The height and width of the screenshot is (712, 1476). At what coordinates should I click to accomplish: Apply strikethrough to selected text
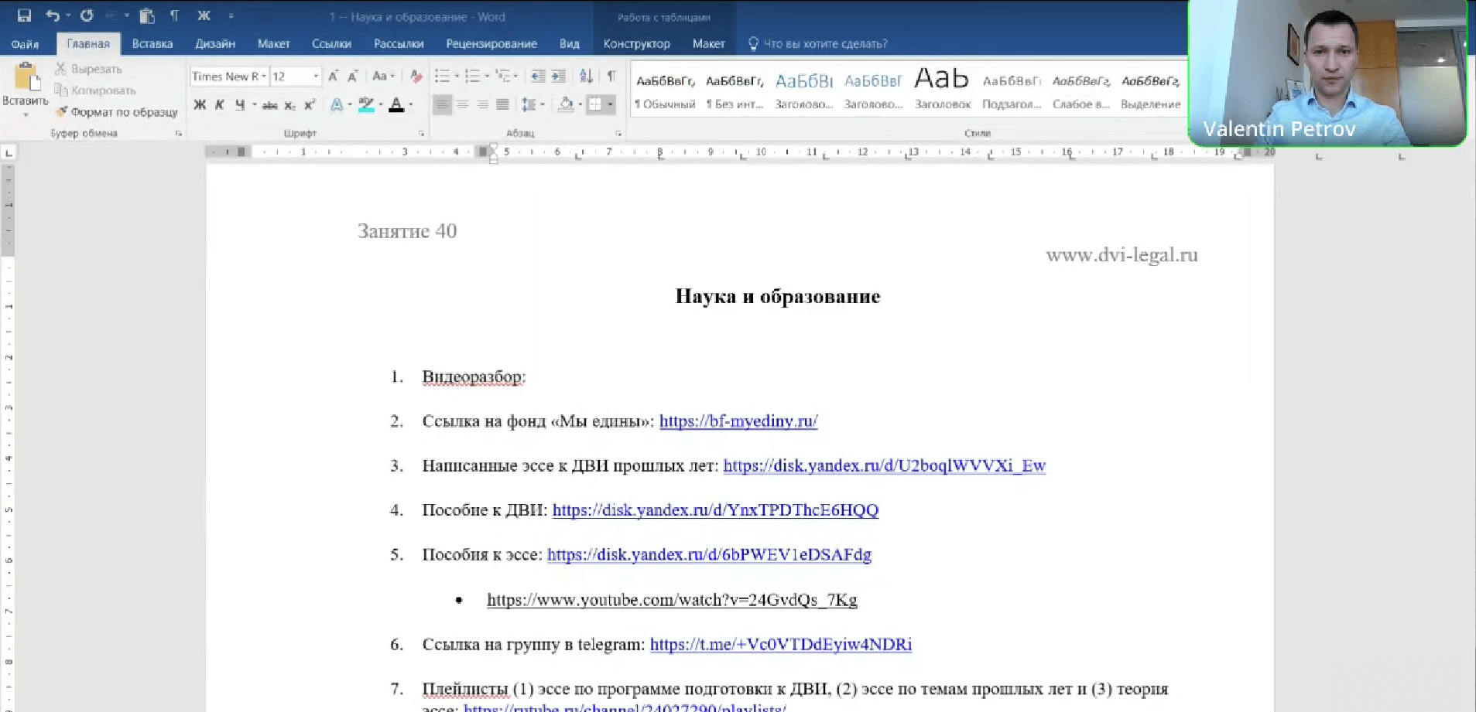tap(269, 104)
